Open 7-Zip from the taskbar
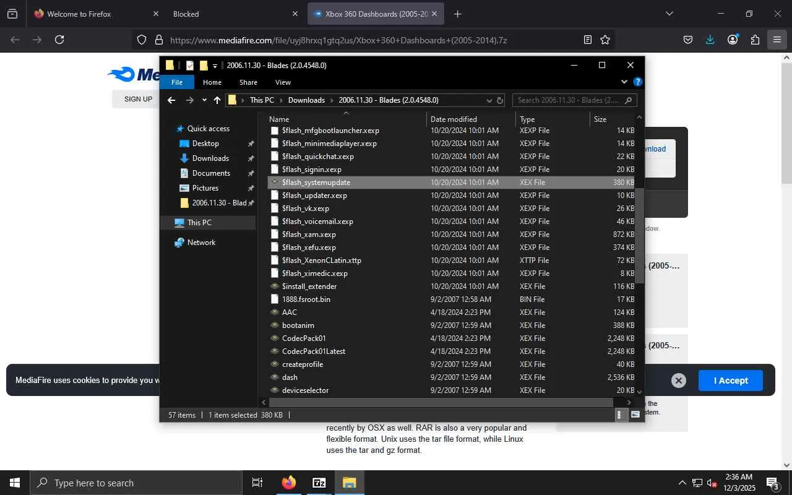 pos(319,483)
